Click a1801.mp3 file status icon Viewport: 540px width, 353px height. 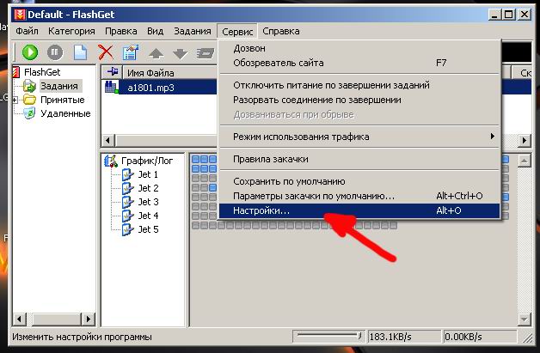(x=112, y=87)
